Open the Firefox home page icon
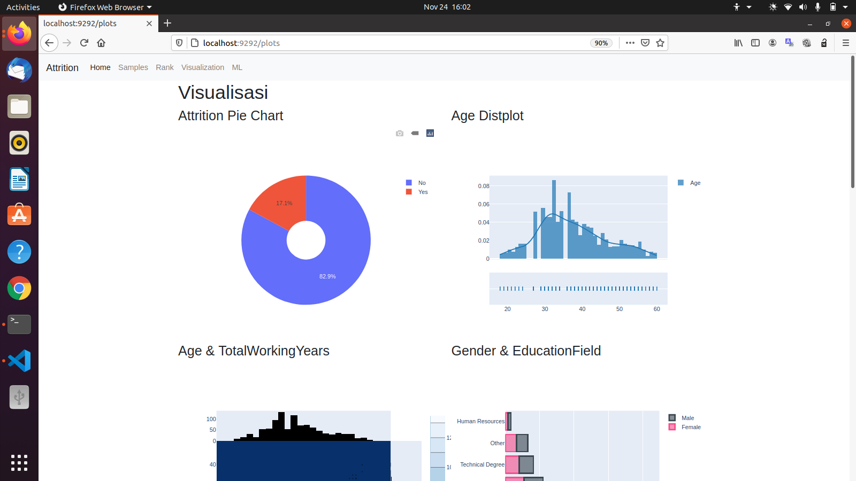 pos(101,43)
